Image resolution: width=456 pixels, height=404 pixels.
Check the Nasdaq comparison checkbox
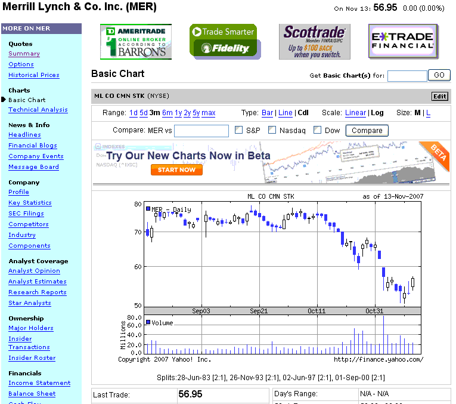coord(272,130)
